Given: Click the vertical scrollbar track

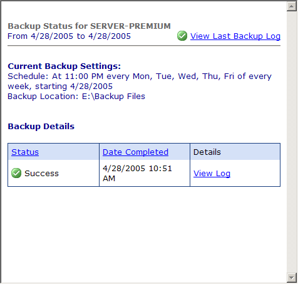Looking at the screenshot, I should [292, 142].
